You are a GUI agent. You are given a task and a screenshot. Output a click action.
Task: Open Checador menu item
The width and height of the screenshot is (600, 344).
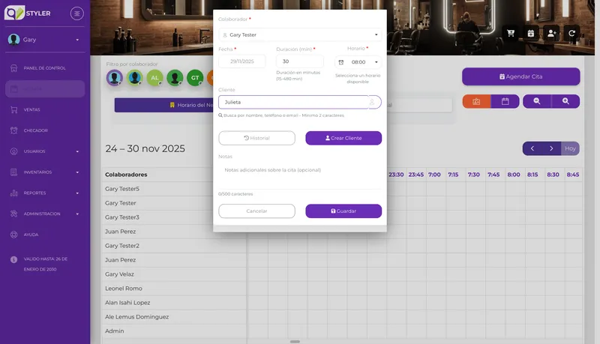(x=45, y=130)
